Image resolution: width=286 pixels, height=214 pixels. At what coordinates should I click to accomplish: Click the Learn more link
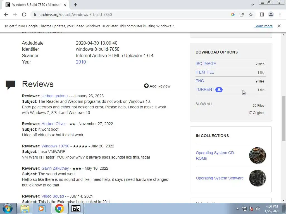pos(263,26)
